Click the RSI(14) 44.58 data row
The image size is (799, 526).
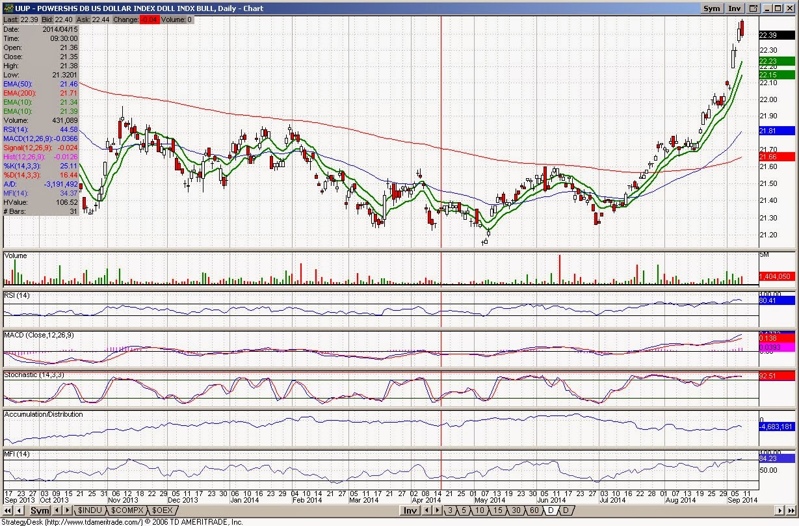point(41,129)
